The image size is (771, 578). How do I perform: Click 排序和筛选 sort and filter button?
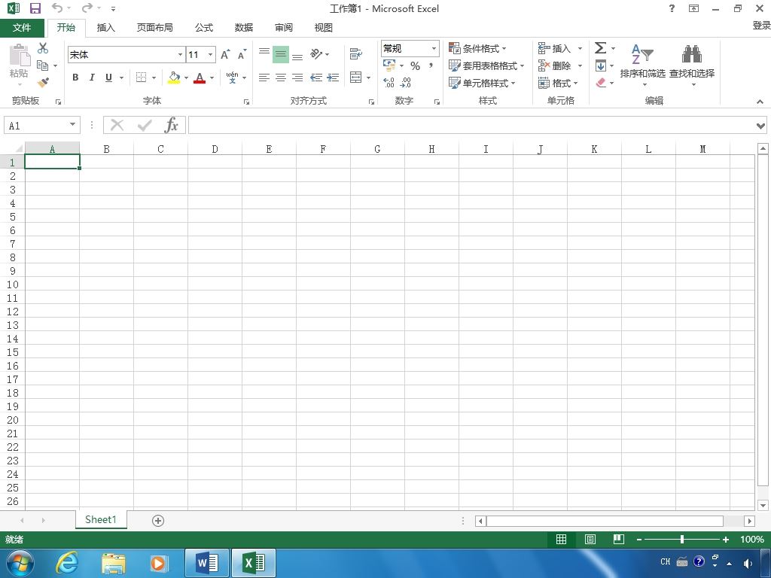tap(643, 65)
